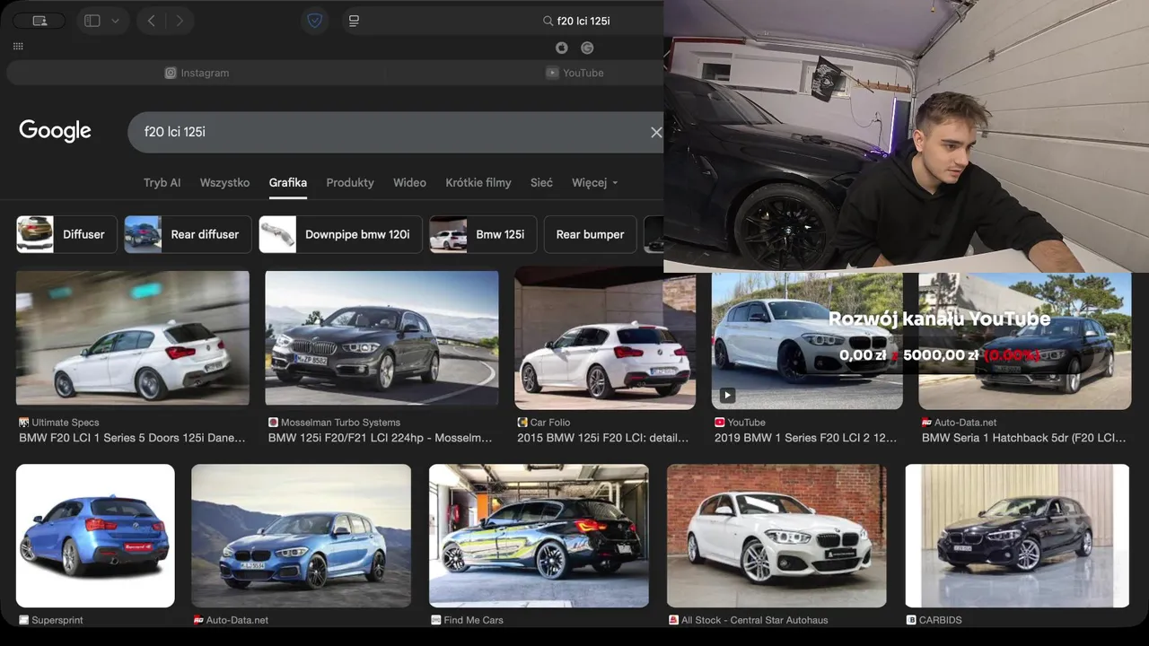Click the Rozwój kanału YouTube overlay text
Screen dimensions: 1149x646
point(939,319)
